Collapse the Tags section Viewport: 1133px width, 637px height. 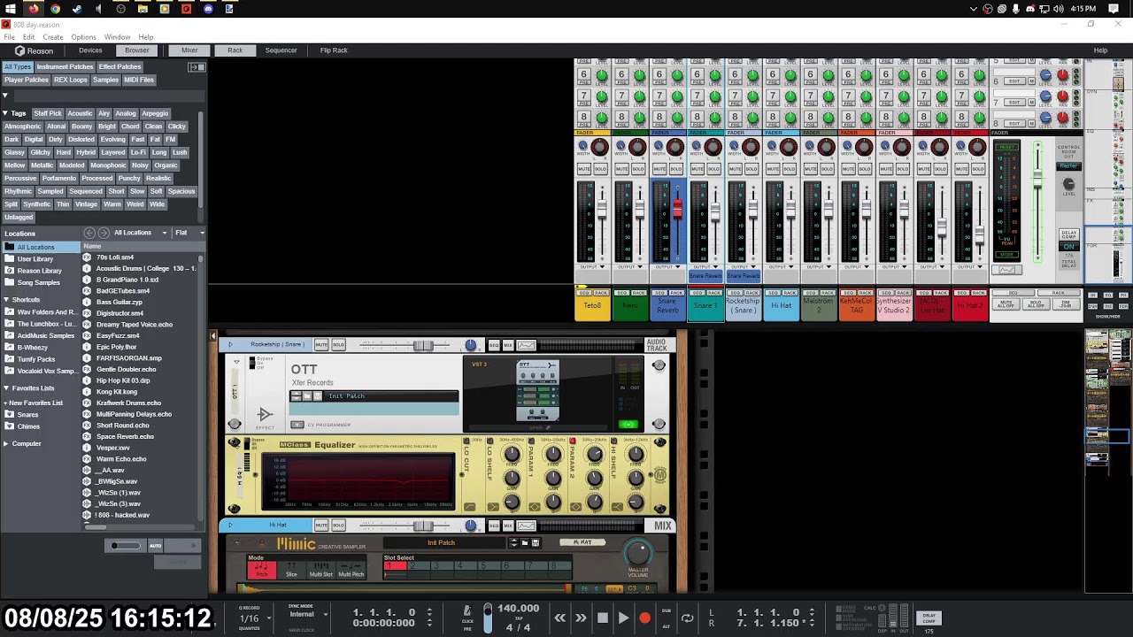(x=5, y=113)
